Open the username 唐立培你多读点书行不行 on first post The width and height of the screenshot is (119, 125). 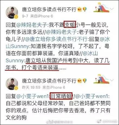(x=49, y=9)
